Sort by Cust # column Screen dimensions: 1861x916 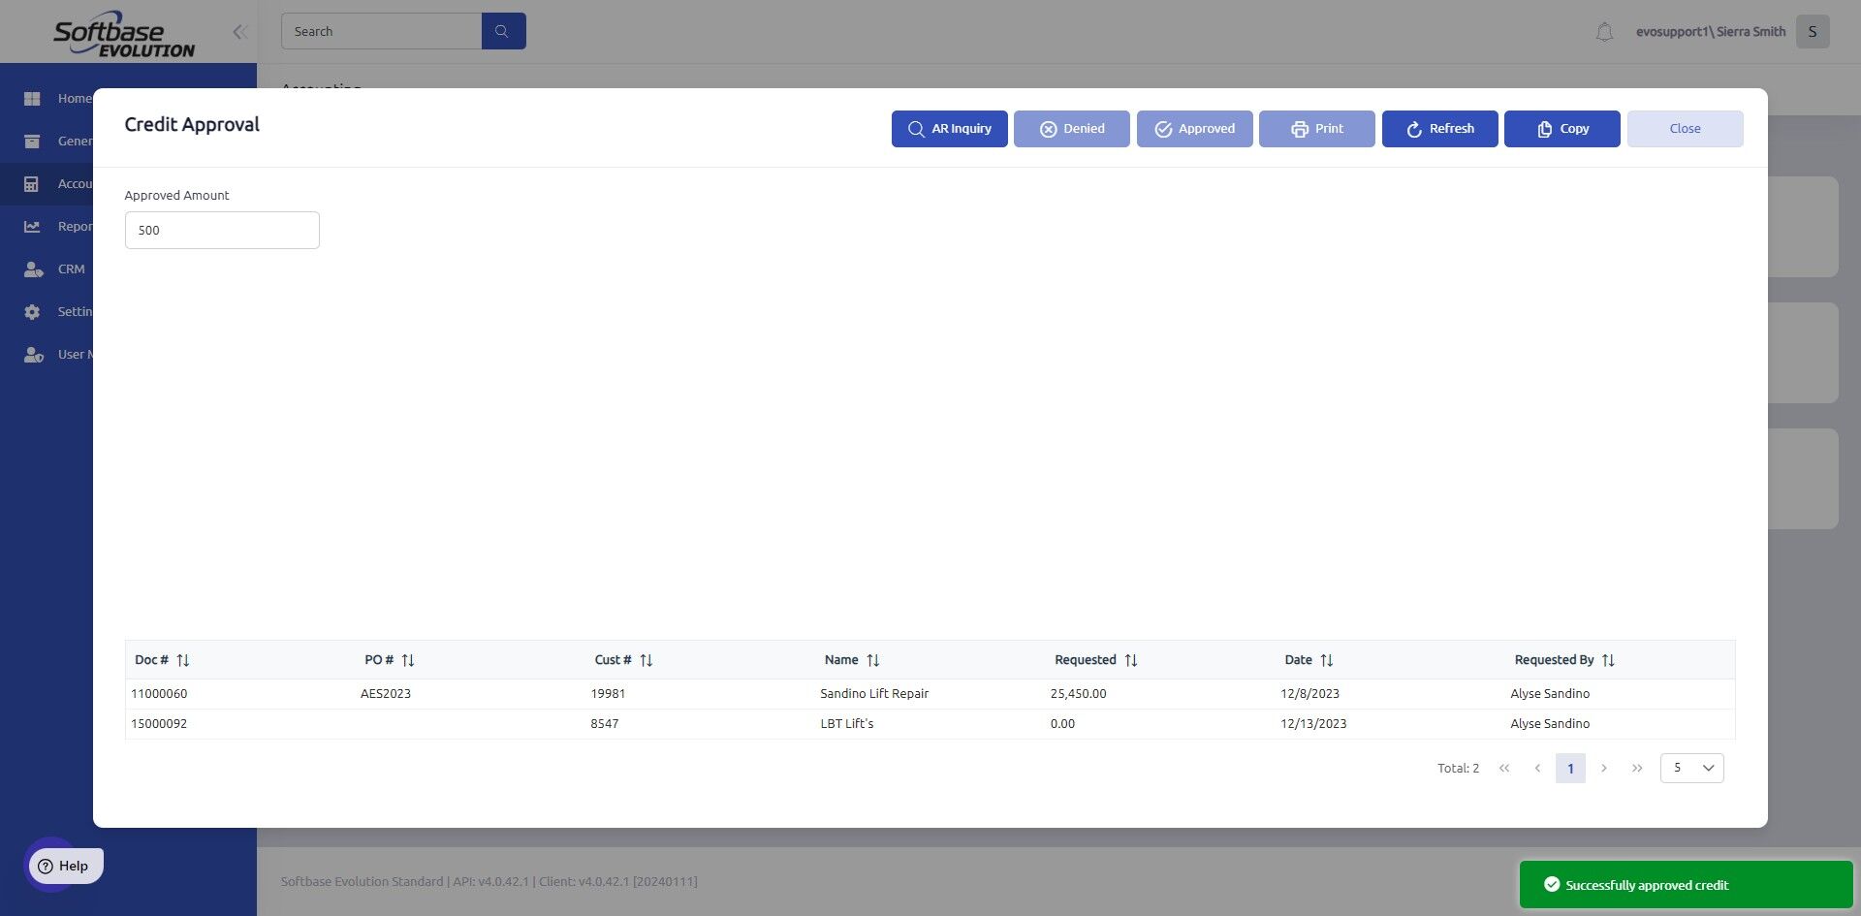coord(647,660)
